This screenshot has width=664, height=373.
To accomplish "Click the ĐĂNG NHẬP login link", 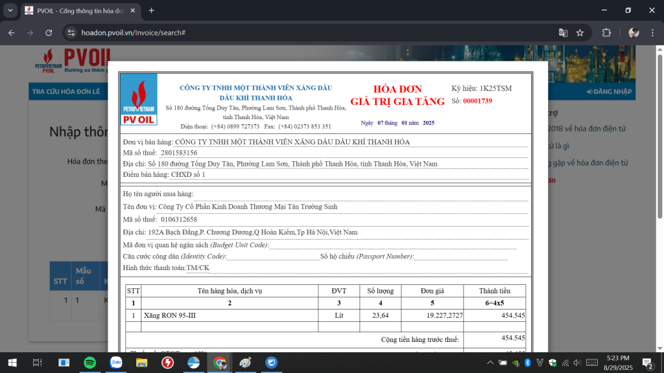I will 609,92.
